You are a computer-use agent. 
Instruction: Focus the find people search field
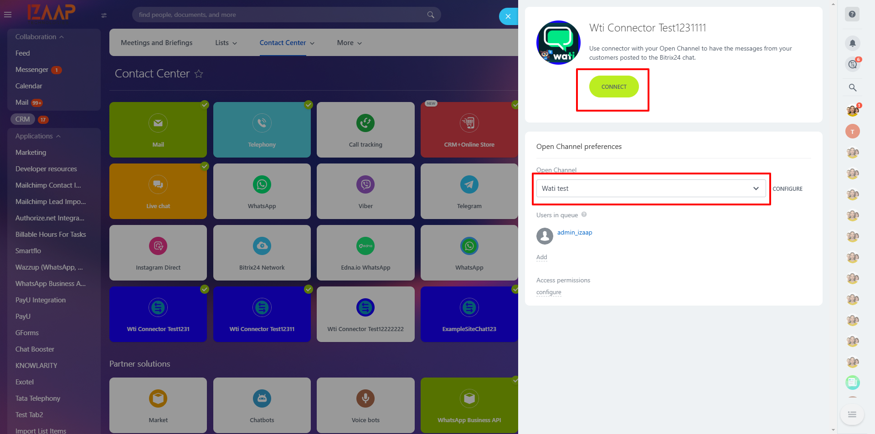[286, 15]
